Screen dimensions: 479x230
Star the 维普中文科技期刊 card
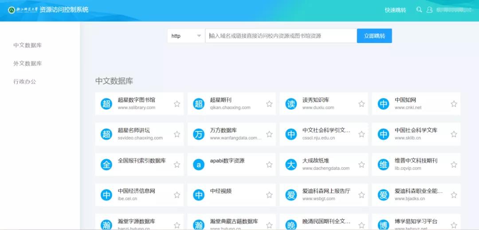pos(454,165)
